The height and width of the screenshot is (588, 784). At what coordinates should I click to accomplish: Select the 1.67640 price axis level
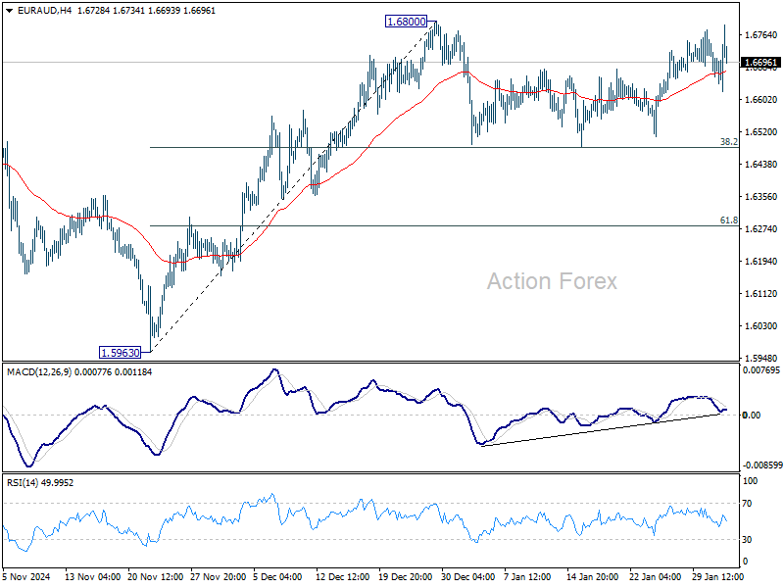pyautogui.click(x=761, y=35)
